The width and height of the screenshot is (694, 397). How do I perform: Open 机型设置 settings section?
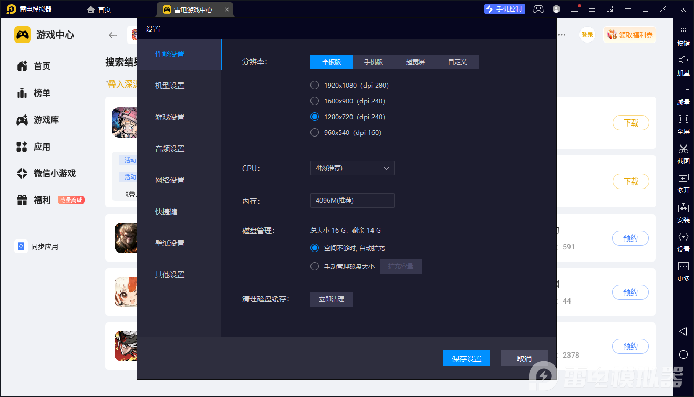(170, 86)
